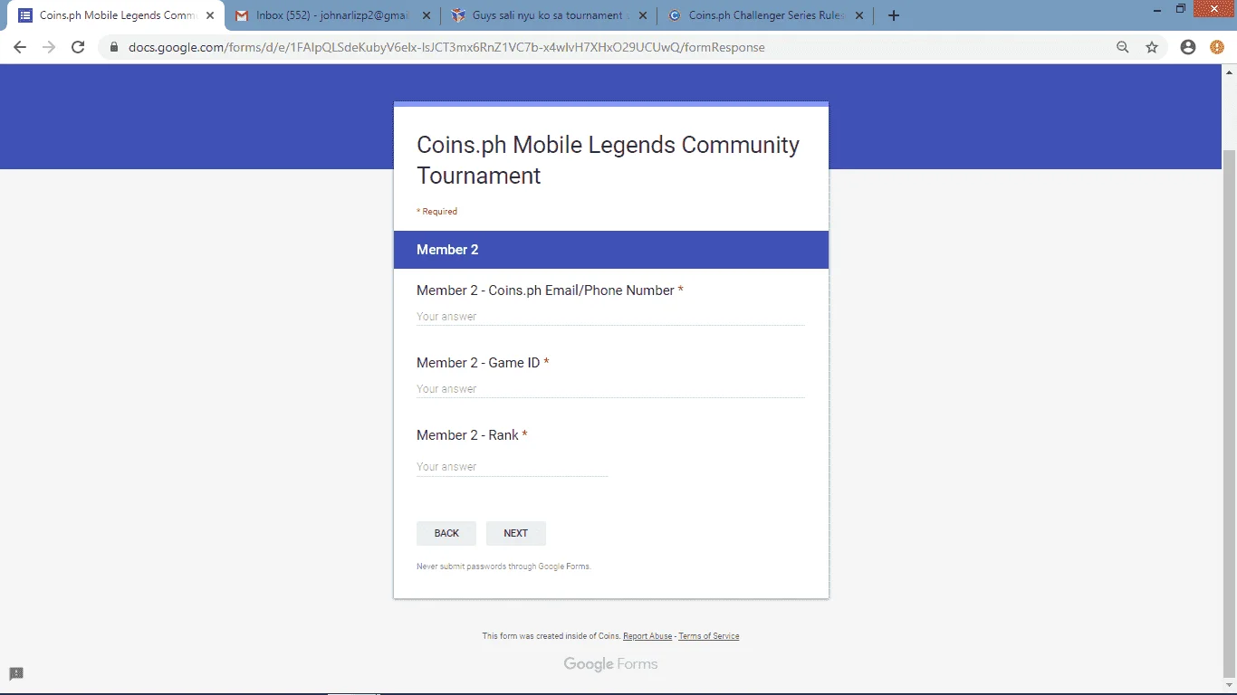Focus the Member 2 Rank answer field
The height and width of the screenshot is (695, 1237).
point(513,467)
